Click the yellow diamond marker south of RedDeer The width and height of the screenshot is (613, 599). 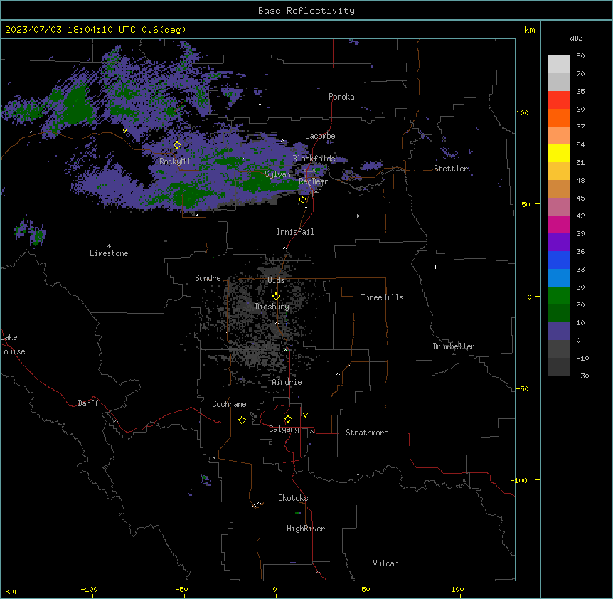(302, 200)
